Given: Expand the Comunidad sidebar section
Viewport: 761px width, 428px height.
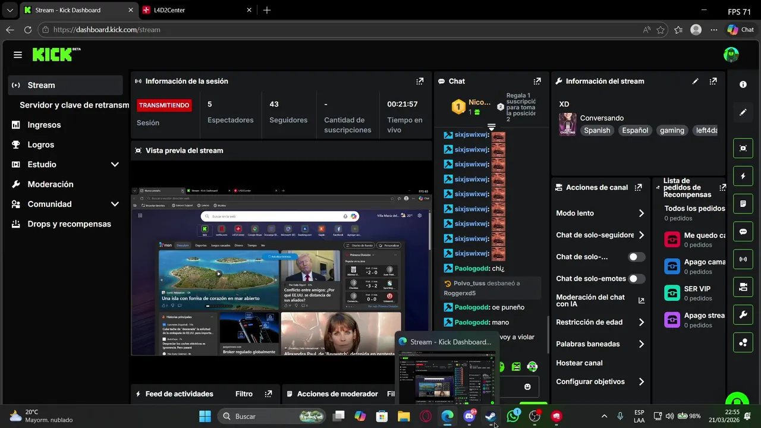Looking at the screenshot, I should [115, 204].
